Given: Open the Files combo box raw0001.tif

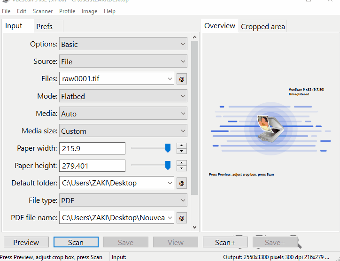Looking at the screenshot, I should click(x=116, y=78).
